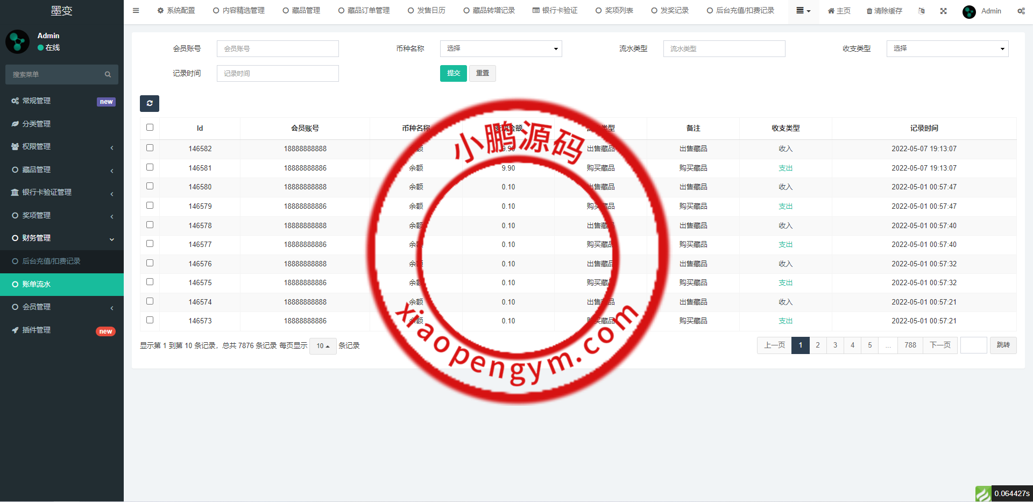Viewport: 1033px width, 502px height.
Task: Click the fullscreen expand icon in header
Action: (943, 11)
